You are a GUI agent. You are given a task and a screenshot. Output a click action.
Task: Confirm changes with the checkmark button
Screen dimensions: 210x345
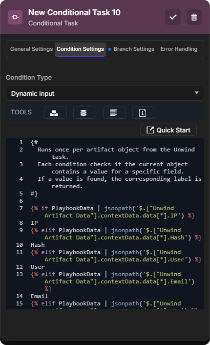[173, 17]
